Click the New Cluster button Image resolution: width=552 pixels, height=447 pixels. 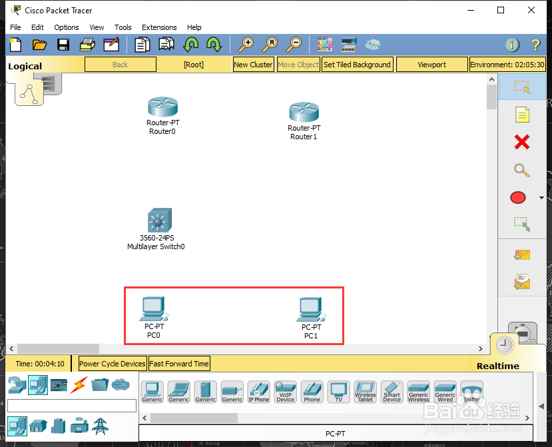253,65
